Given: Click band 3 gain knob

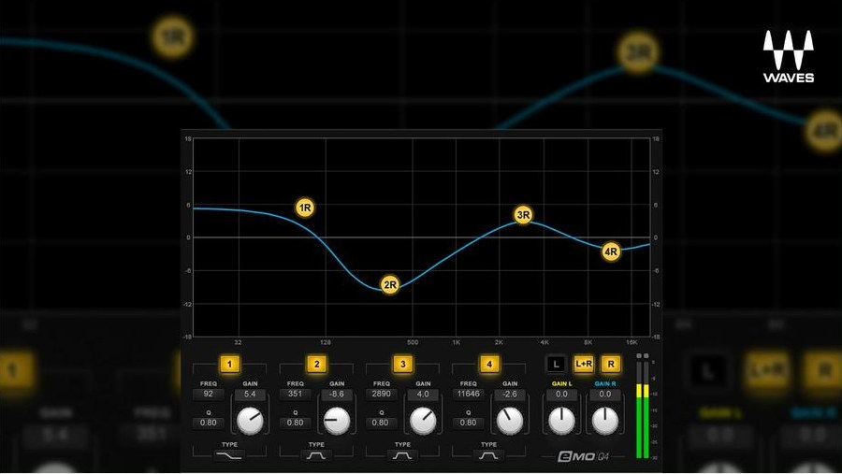Looking at the screenshot, I should tap(423, 421).
